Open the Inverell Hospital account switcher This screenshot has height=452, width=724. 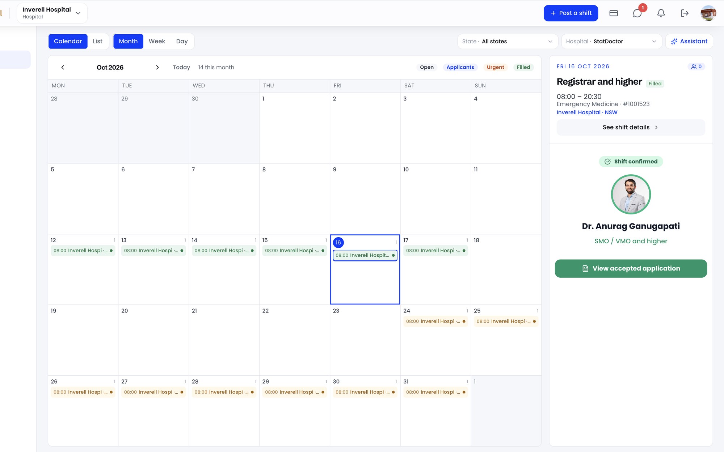[x=52, y=13]
